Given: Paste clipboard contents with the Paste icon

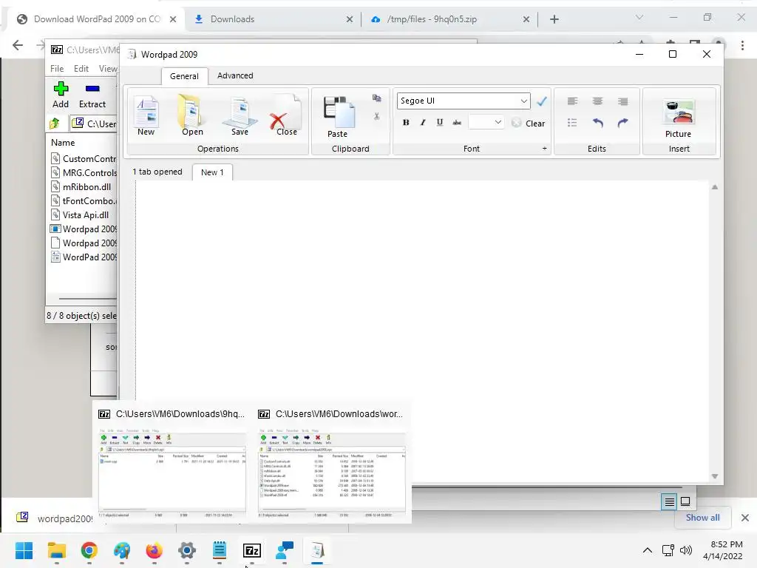Looking at the screenshot, I should tap(337, 118).
